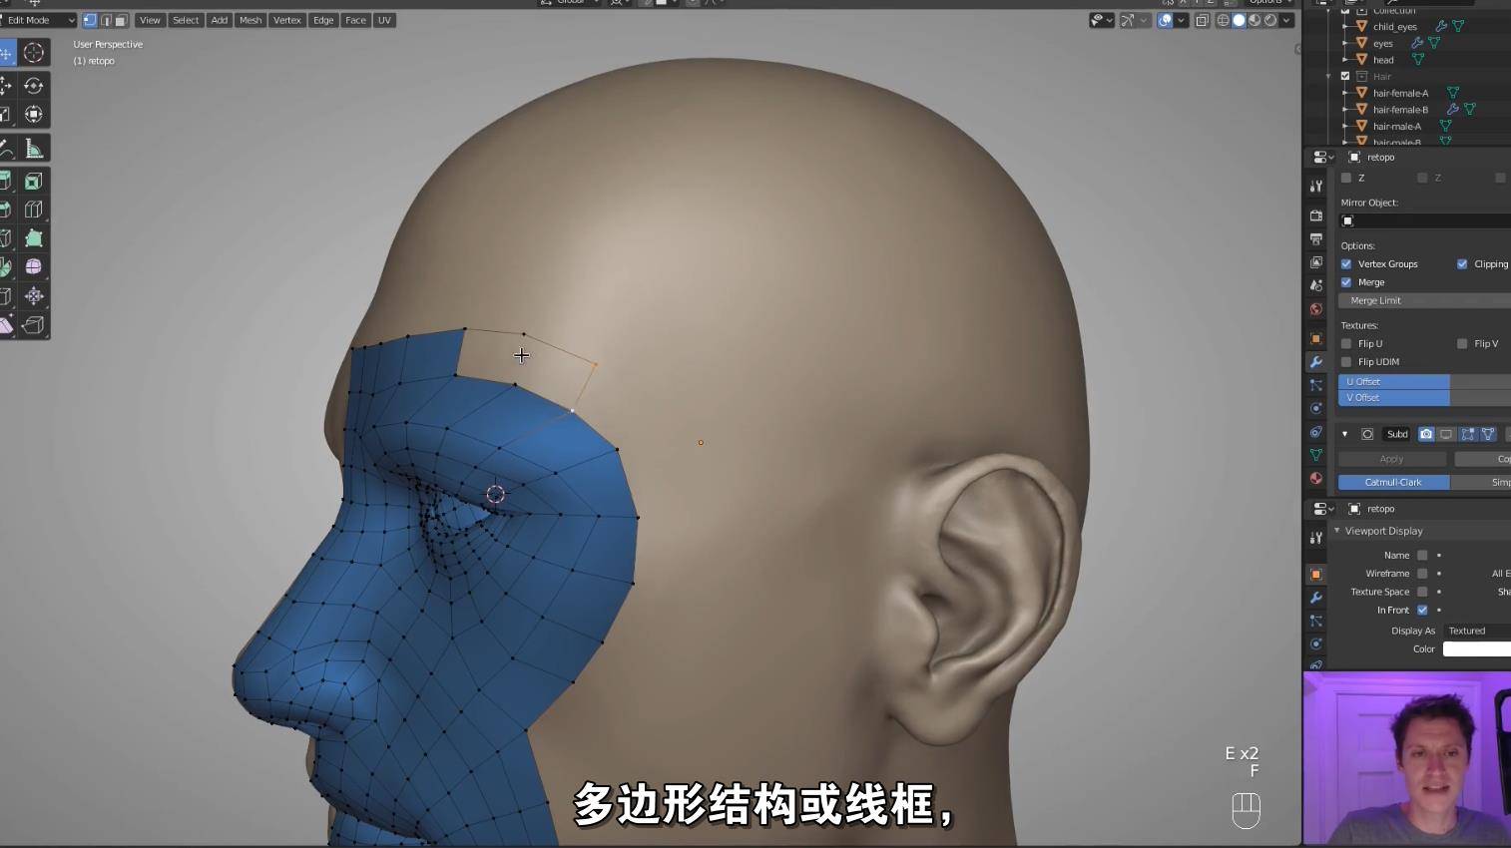Pick the Poly Build tool

pos(34,238)
